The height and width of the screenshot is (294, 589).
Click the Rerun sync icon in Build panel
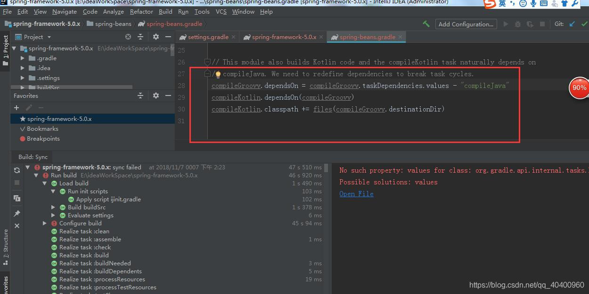click(x=17, y=170)
